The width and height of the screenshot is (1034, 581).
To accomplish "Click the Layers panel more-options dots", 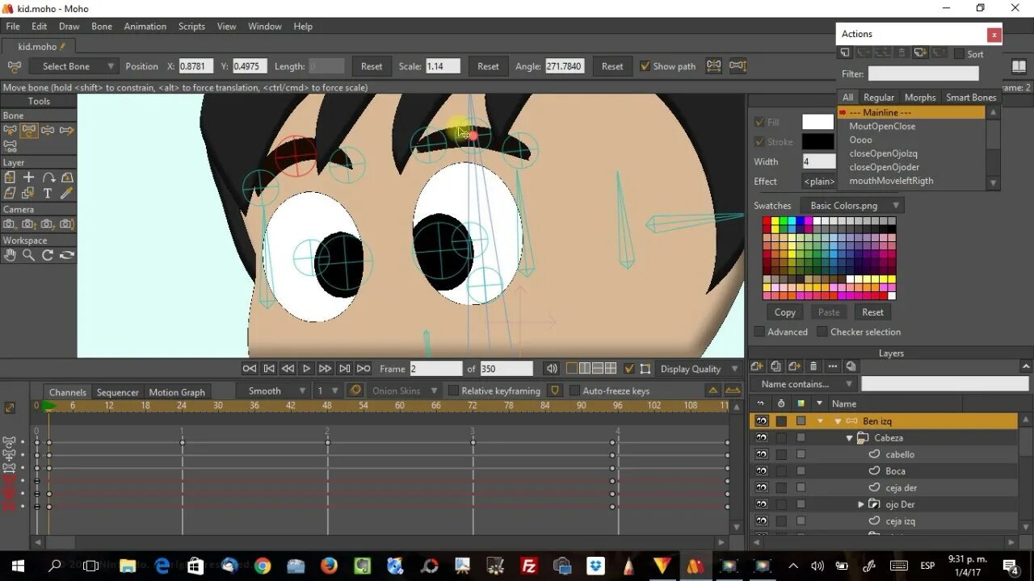I will (x=832, y=366).
